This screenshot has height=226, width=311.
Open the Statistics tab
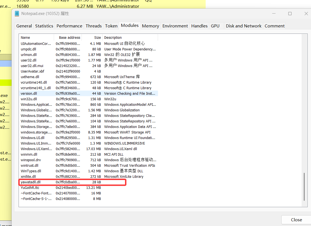click(44, 26)
